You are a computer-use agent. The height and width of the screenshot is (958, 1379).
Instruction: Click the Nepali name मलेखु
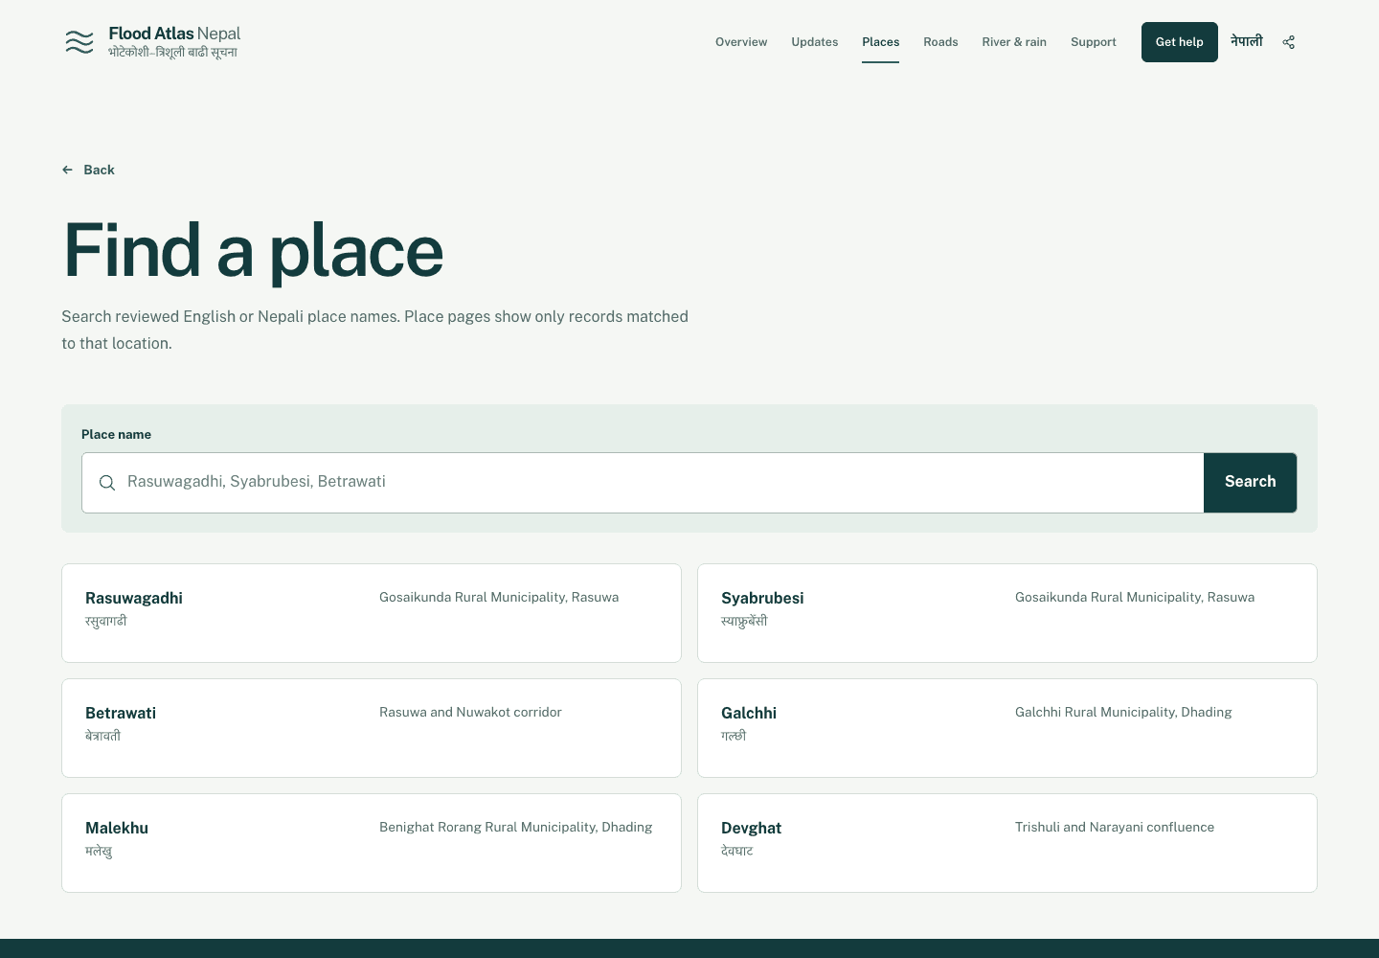(x=99, y=851)
